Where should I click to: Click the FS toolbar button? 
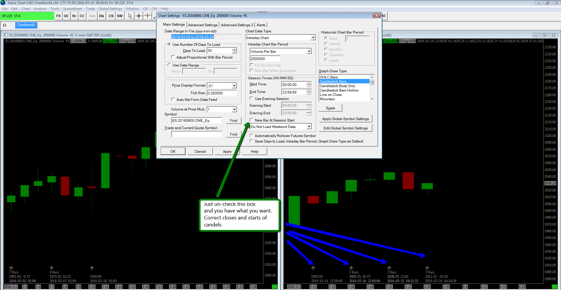(x=58, y=16)
